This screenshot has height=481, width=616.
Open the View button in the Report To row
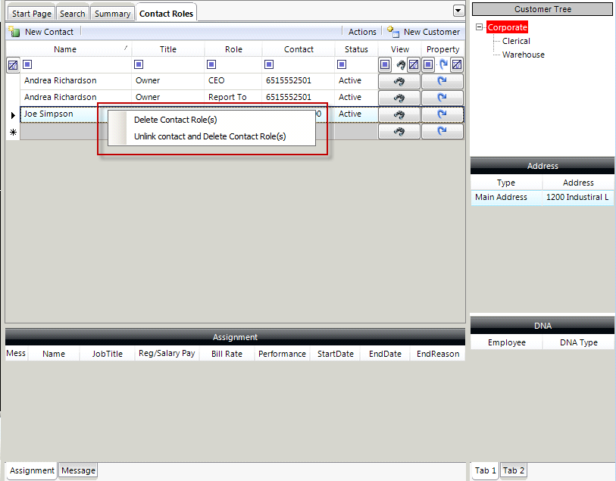click(x=399, y=98)
